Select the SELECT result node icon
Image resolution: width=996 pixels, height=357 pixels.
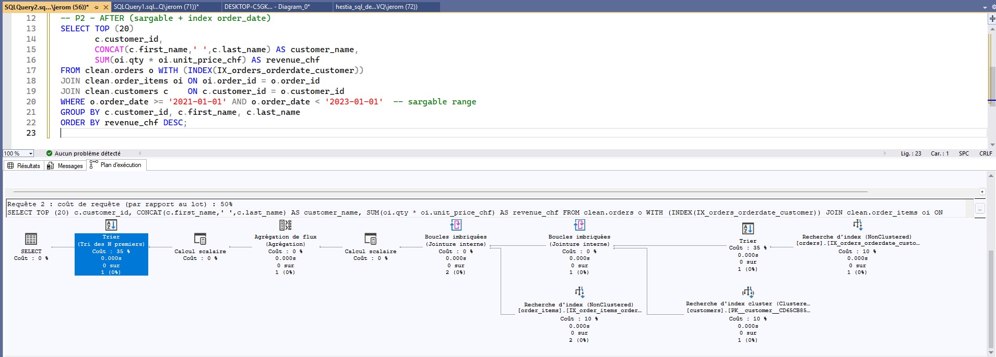click(31, 239)
